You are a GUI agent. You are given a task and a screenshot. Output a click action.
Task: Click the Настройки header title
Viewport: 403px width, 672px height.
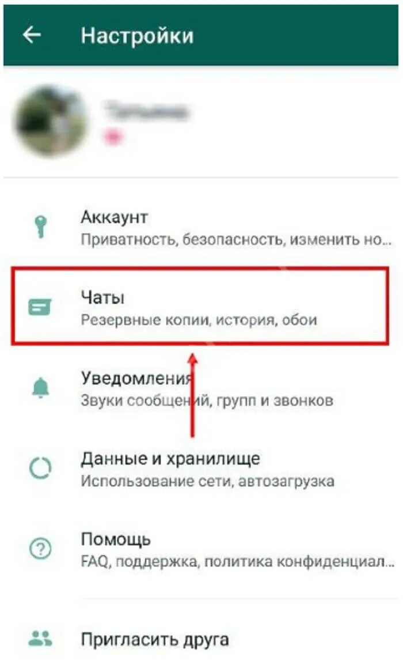point(138,36)
